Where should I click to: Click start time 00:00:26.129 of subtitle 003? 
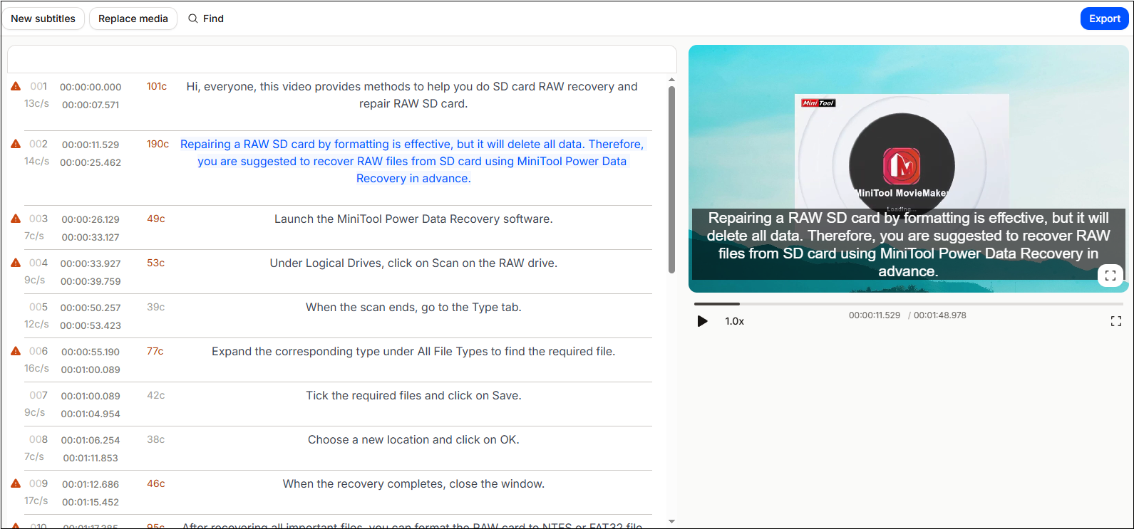pos(91,219)
